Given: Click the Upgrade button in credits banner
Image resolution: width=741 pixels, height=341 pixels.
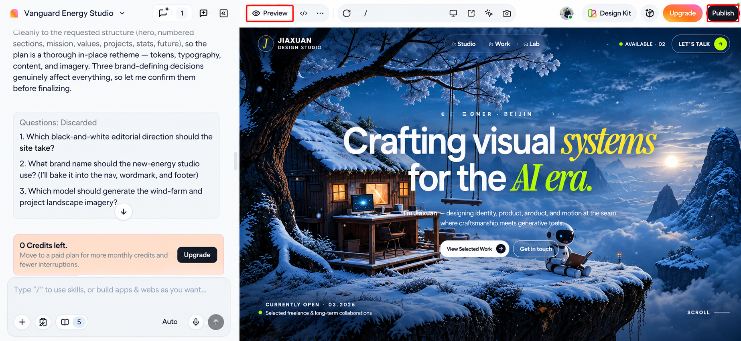Looking at the screenshot, I should 197,255.
